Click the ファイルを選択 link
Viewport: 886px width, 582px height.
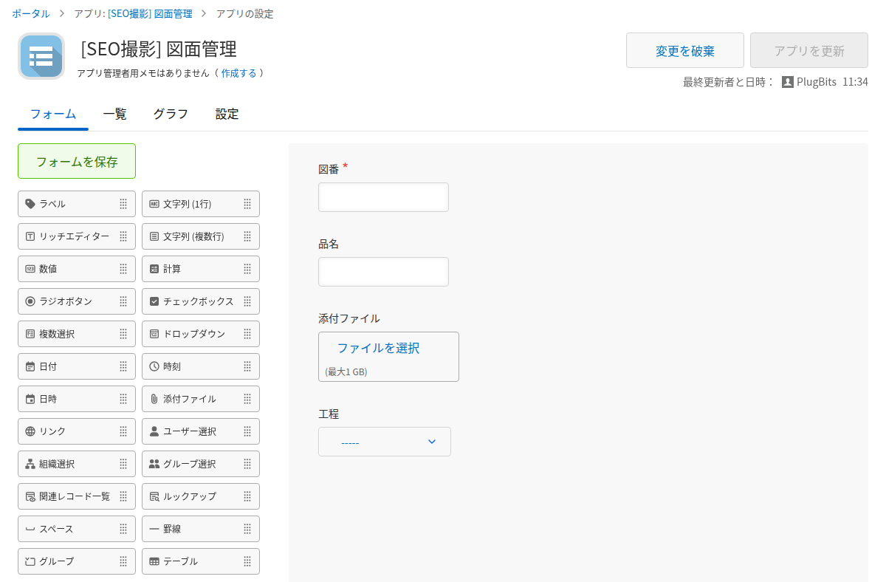pos(378,348)
